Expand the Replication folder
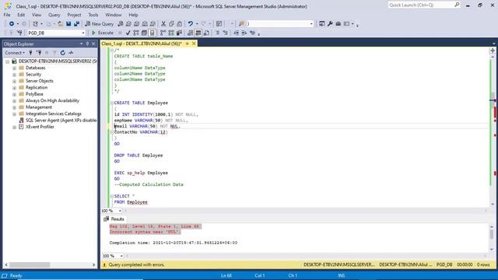 (x=14, y=88)
